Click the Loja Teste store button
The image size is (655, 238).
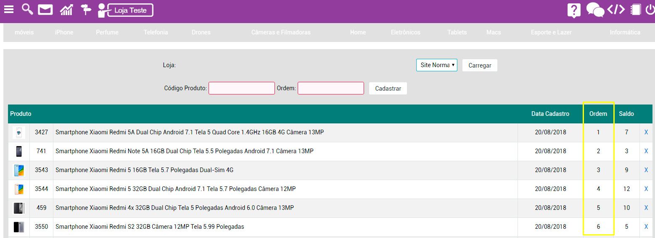click(x=130, y=10)
